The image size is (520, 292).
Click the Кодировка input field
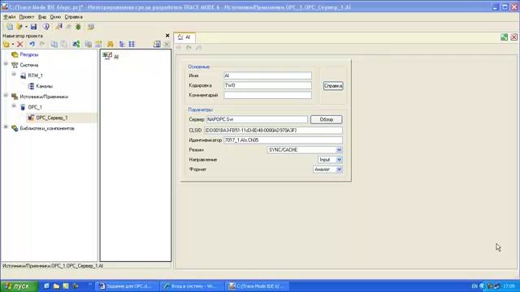click(267, 85)
